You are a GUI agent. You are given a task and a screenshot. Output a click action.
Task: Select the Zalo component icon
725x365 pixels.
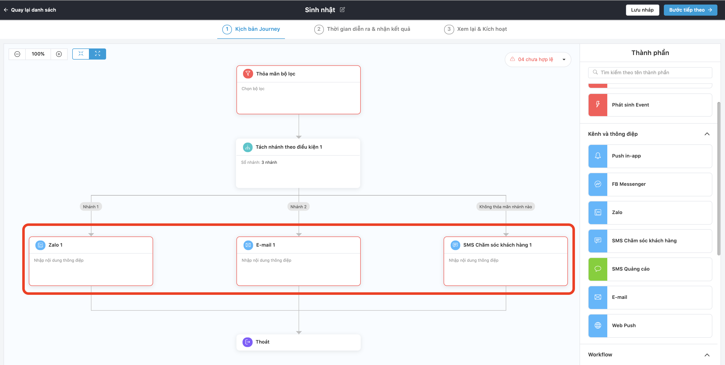tap(597, 213)
